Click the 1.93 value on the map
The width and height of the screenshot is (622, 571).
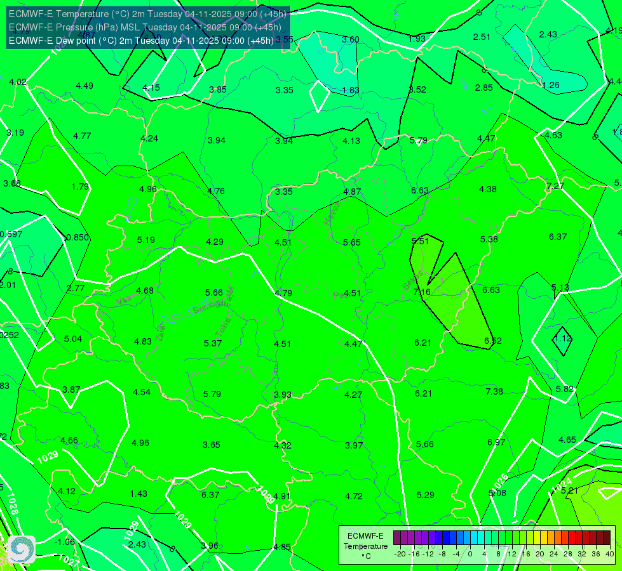pyautogui.click(x=417, y=39)
